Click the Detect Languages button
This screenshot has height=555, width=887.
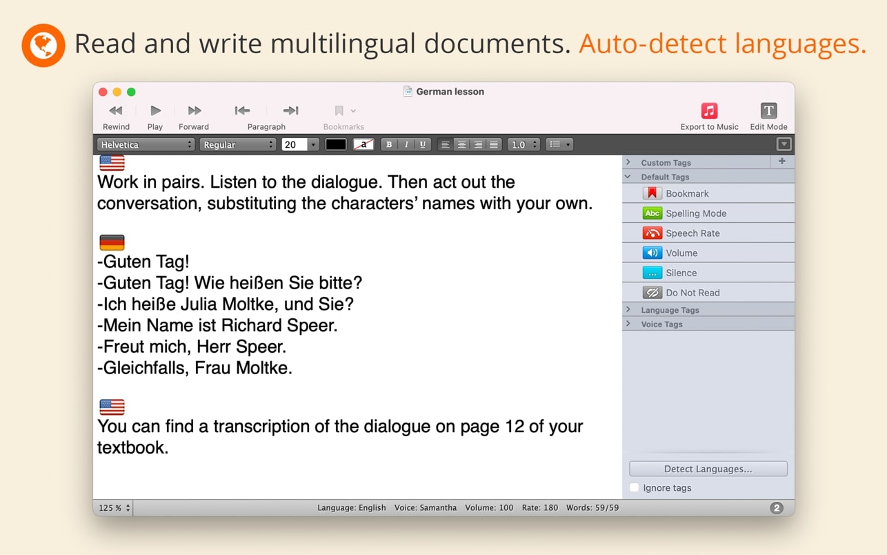point(708,469)
